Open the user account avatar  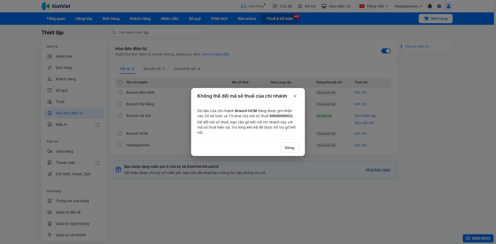click(448, 6)
